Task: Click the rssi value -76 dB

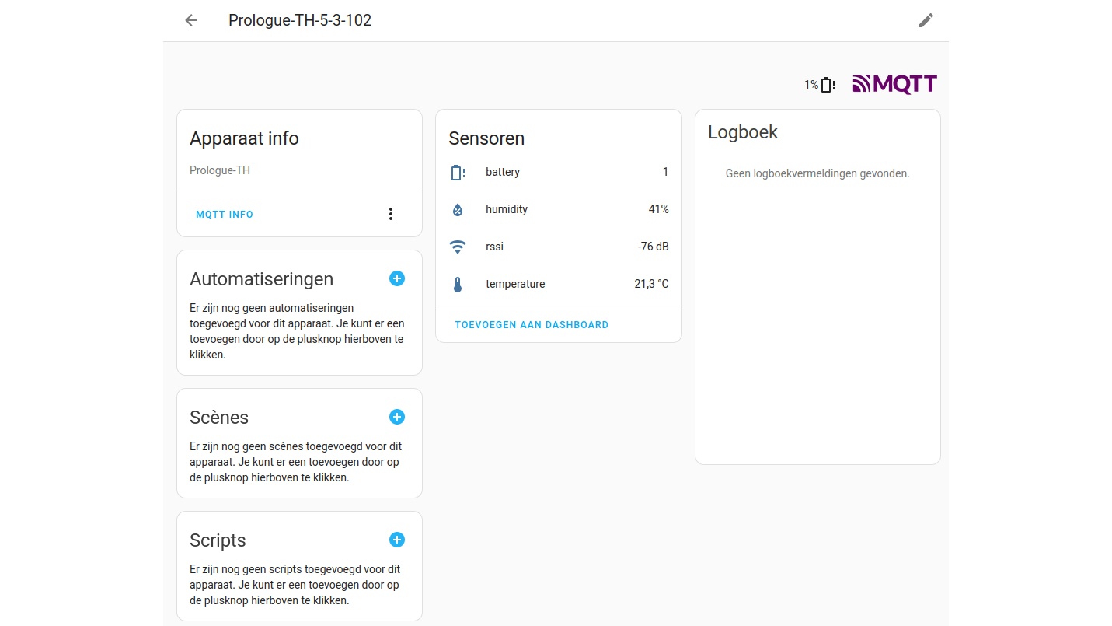Action: (653, 247)
